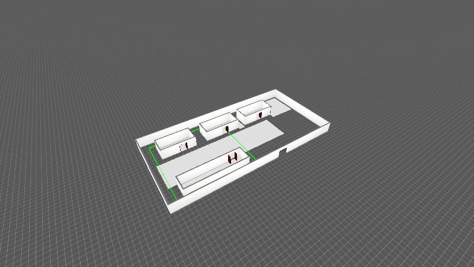This screenshot has height=267, width=474.
Task: Click the door of the rightmost small room
Action: pos(261,114)
